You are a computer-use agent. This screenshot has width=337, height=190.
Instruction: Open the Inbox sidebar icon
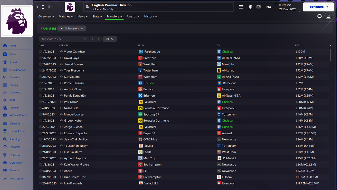click(5, 54)
